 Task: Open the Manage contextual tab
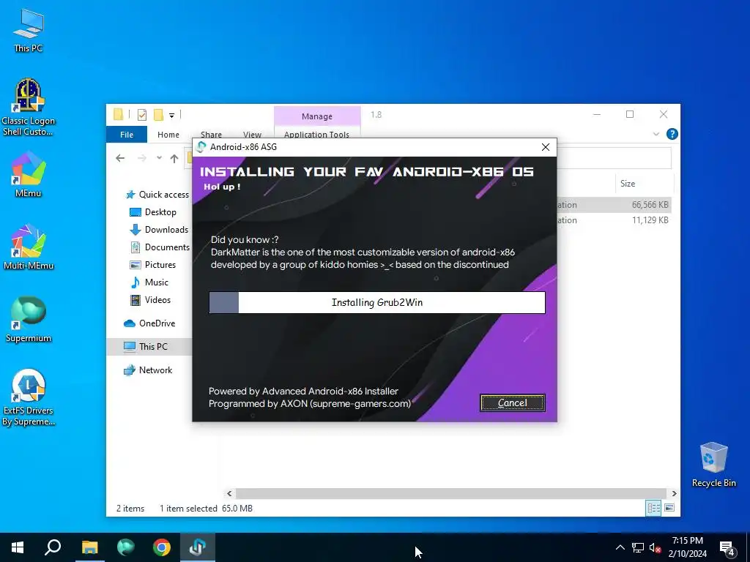[x=316, y=116]
